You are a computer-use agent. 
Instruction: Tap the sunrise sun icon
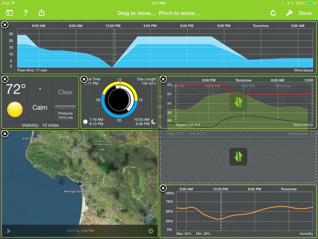point(85,122)
